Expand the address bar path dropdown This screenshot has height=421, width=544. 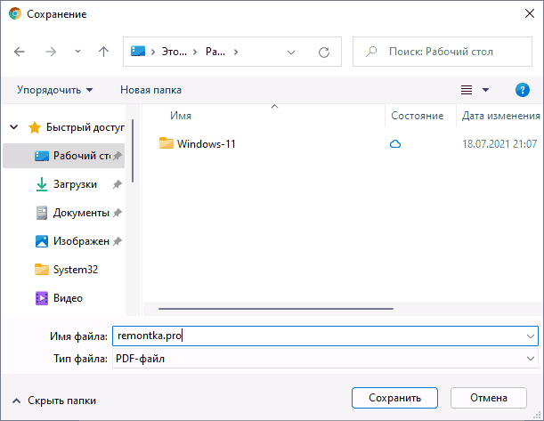coord(291,52)
